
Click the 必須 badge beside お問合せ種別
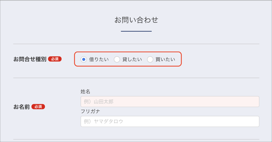[x=55, y=59]
